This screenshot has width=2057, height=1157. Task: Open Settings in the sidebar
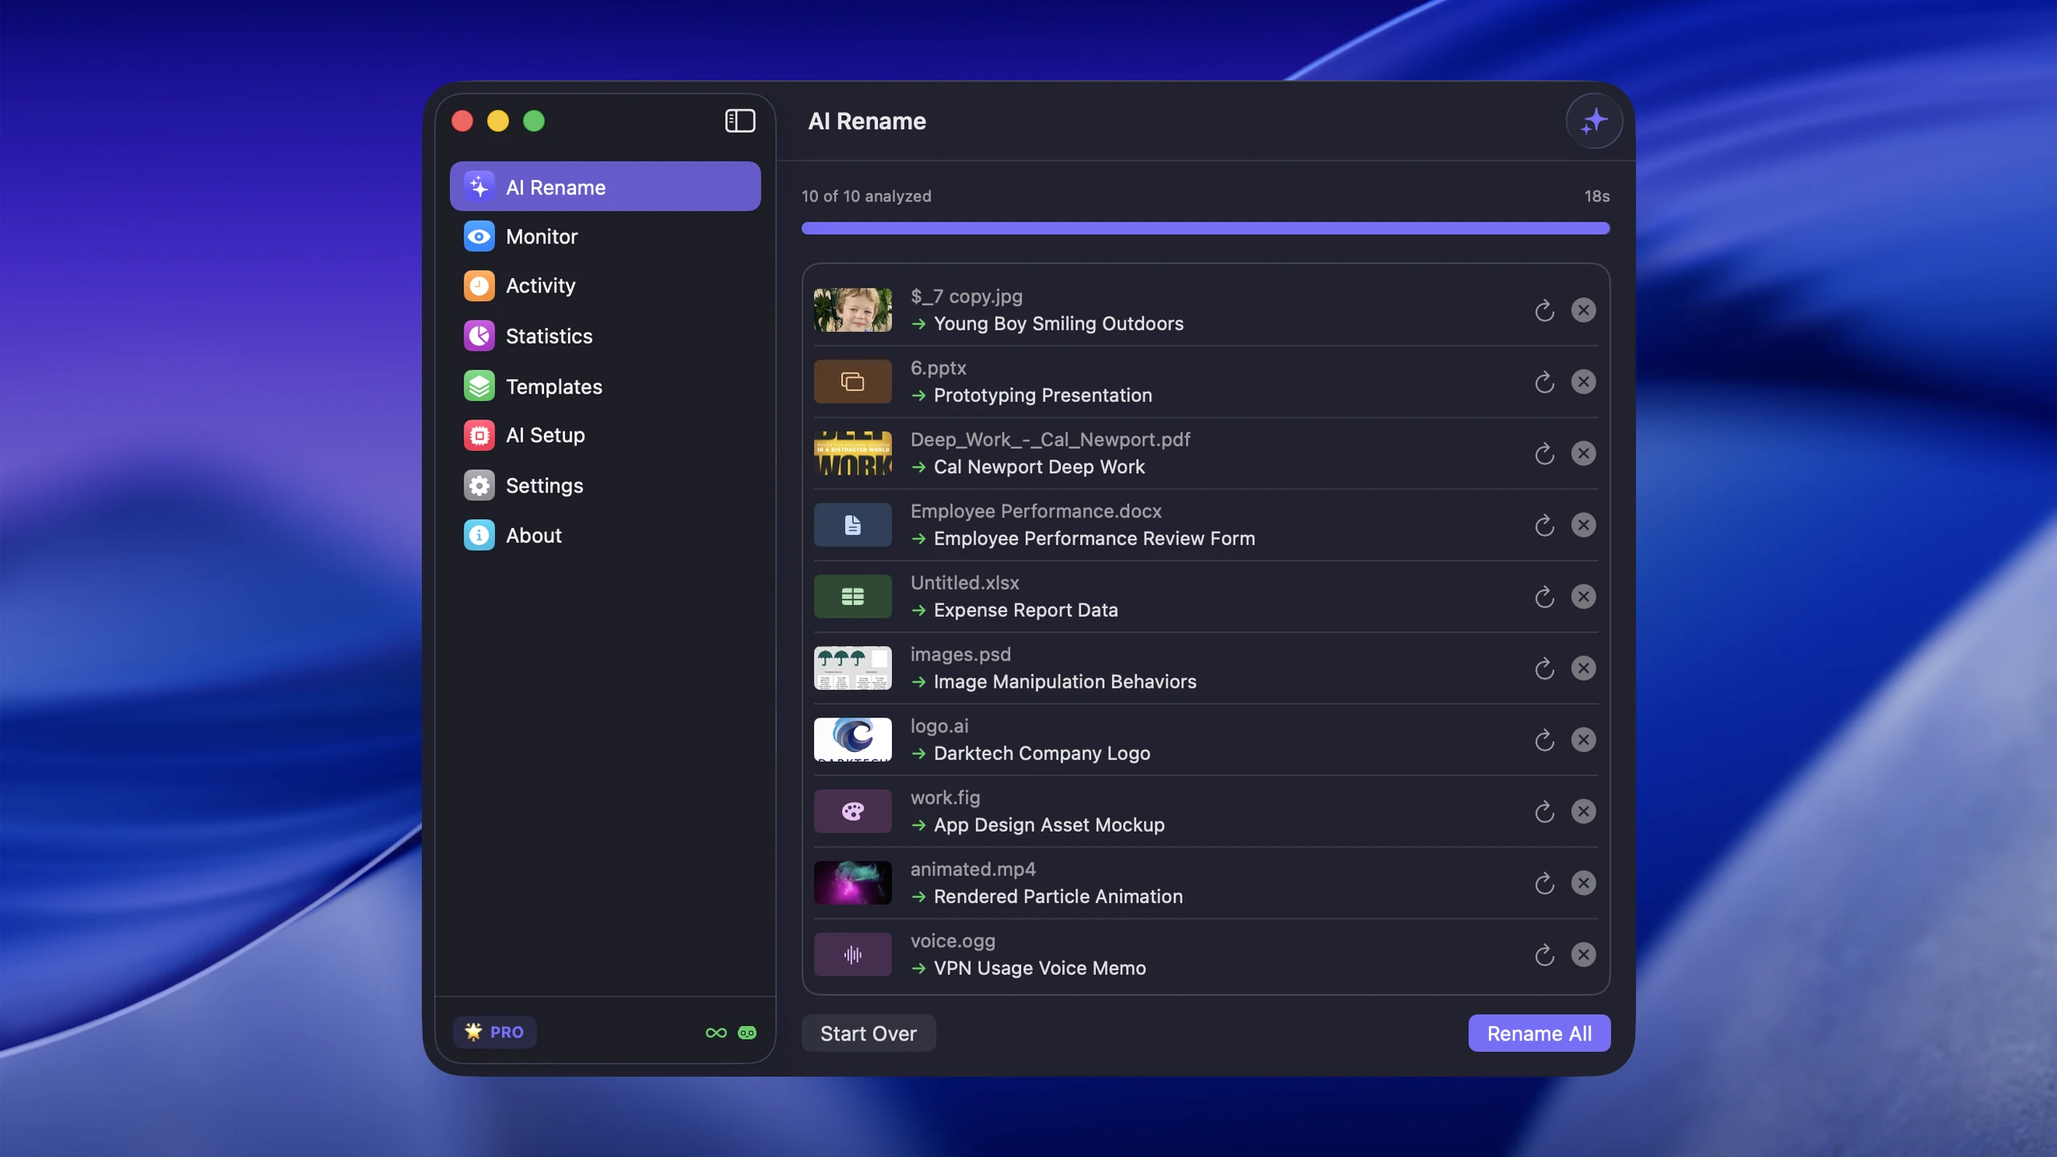(x=605, y=485)
